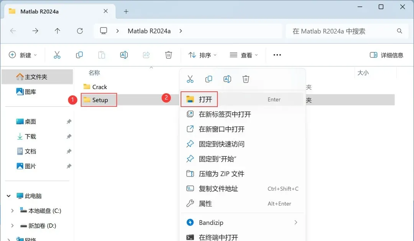
Task: Toggle the 详细信息 details pane
Action: (x=386, y=55)
